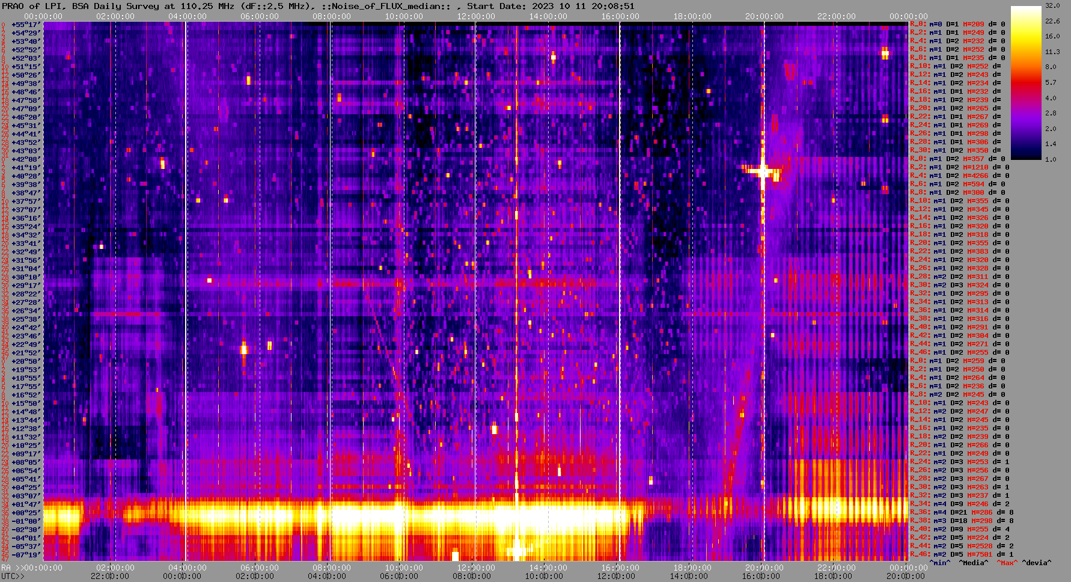Click the '5.7' color scale value
The width and height of the screenshot is (1071, 582).
(1051, 82)
